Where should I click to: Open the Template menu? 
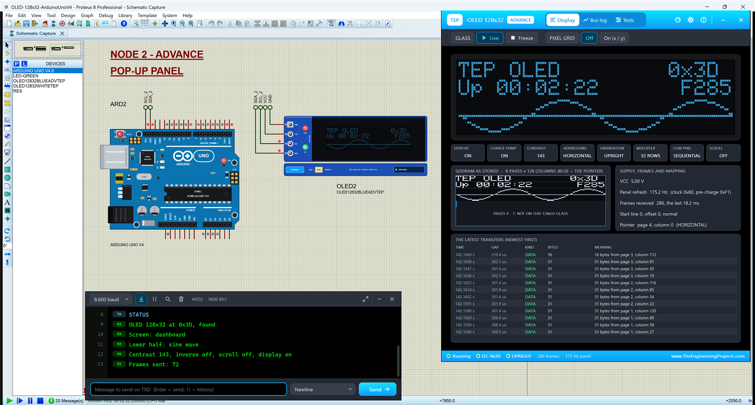147,15
